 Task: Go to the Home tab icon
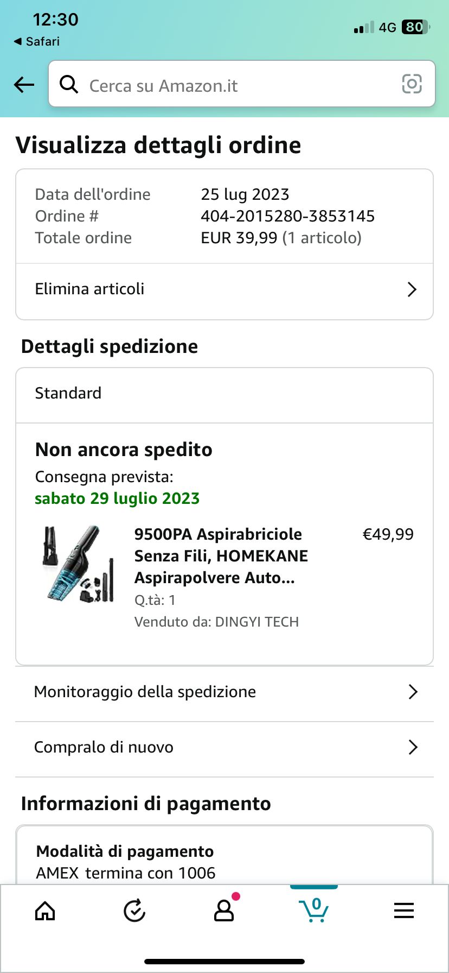coord(45,911)
